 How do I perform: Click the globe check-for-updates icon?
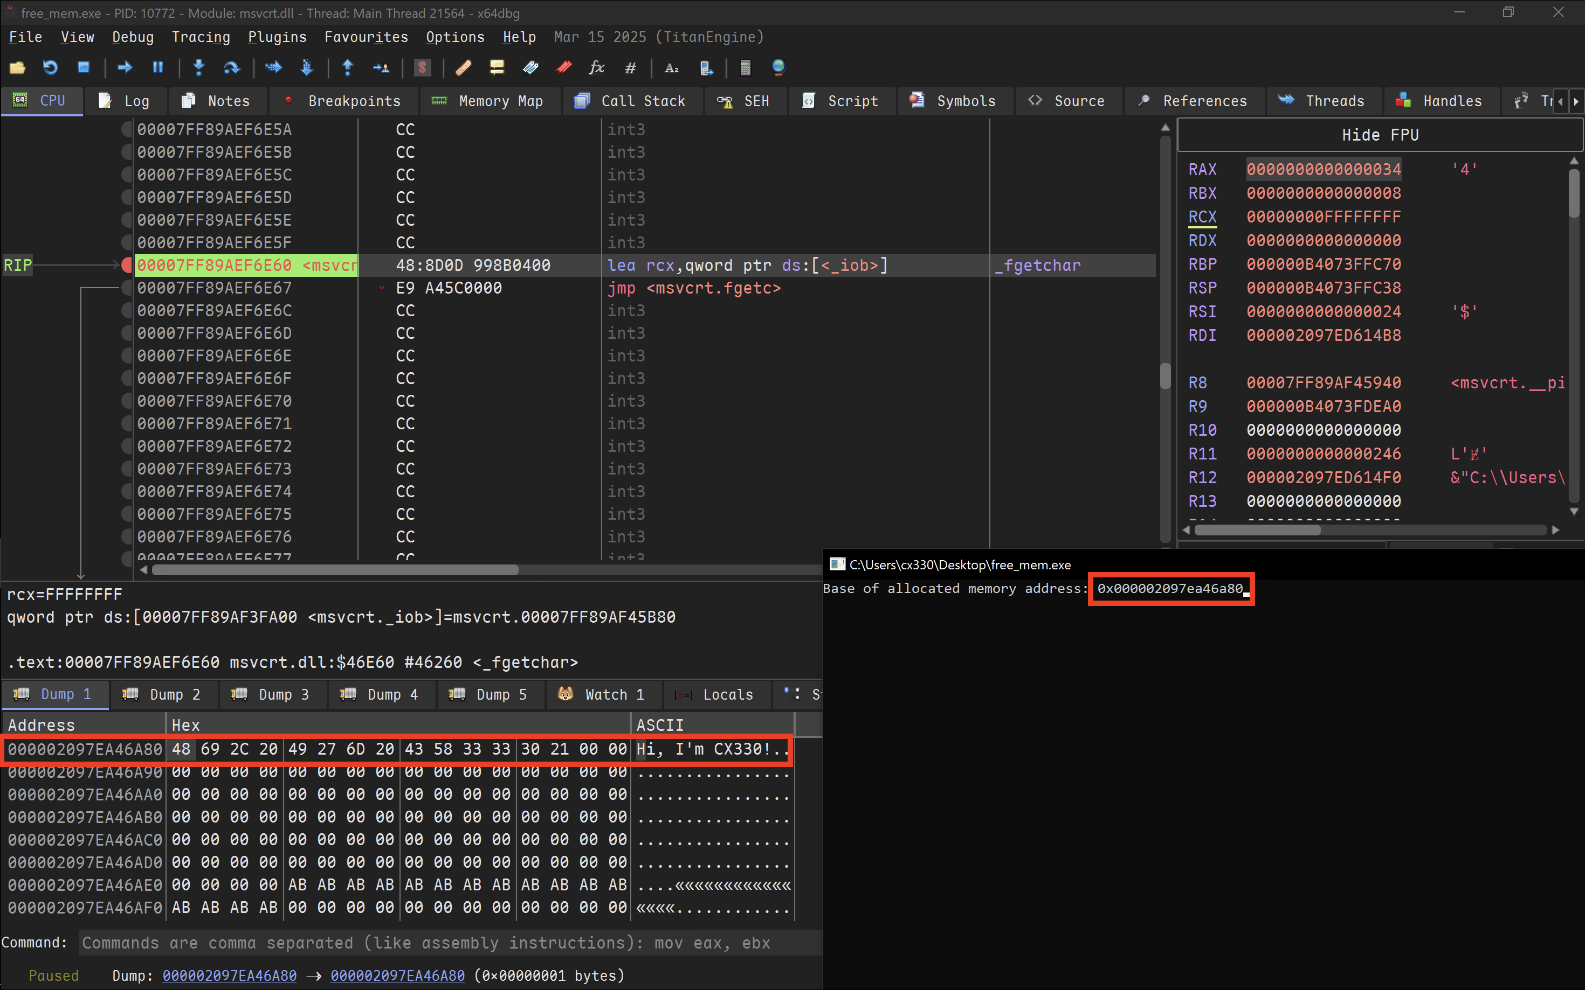click(x=778, y=67)
